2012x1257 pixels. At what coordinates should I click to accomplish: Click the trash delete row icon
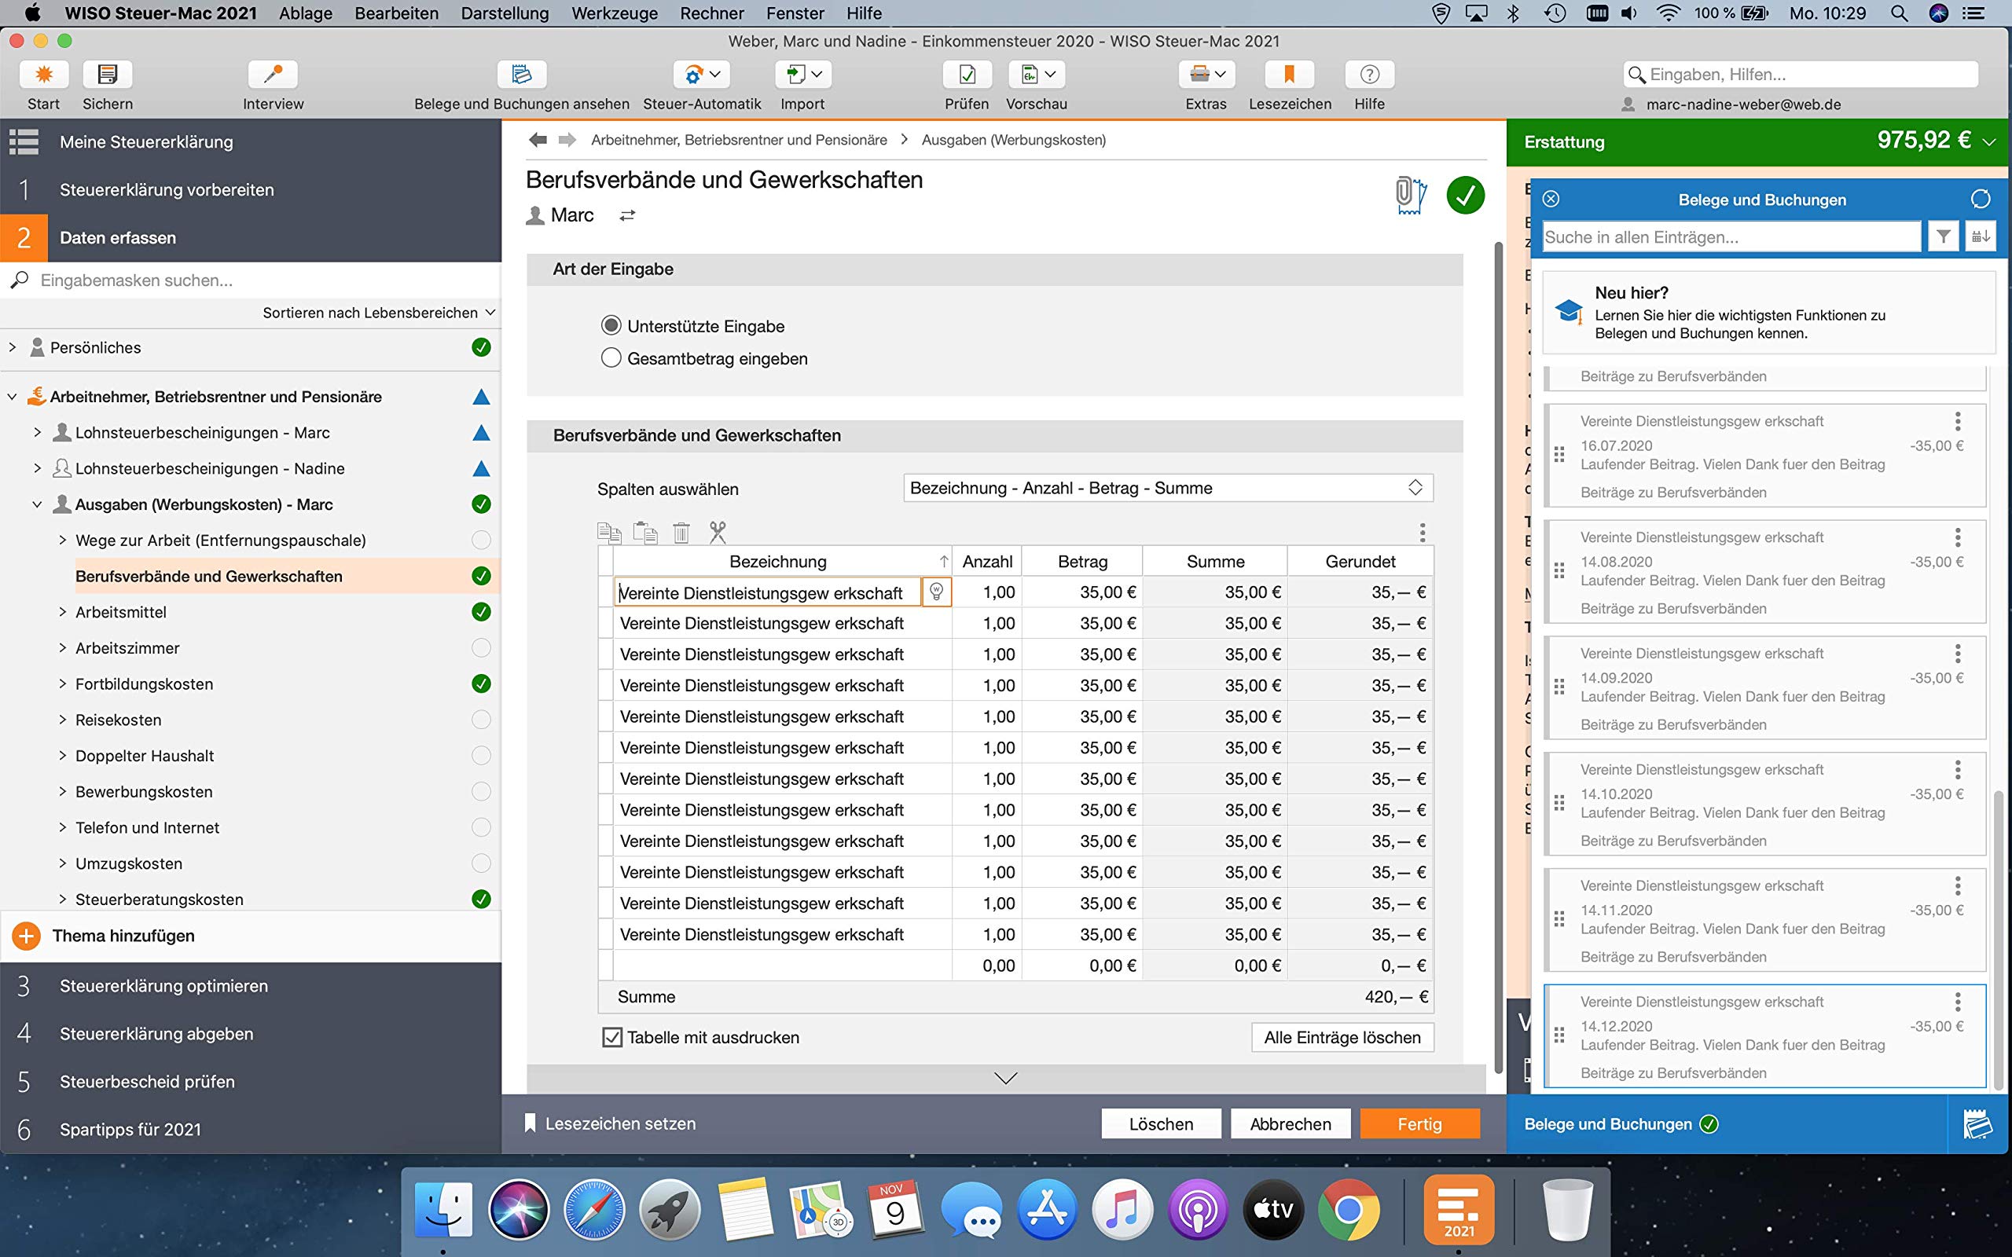(x=681, y=532)
